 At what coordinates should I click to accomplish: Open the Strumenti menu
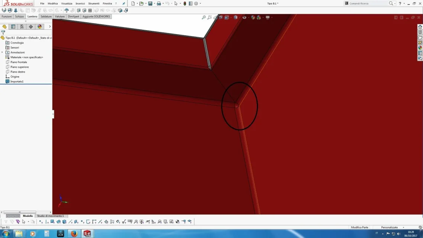[x=94, y=3]
